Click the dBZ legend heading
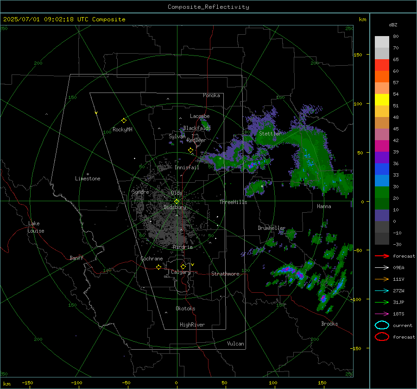Image resolution: width=417 pixels, height=389 pixels. [x=393, y=25]
